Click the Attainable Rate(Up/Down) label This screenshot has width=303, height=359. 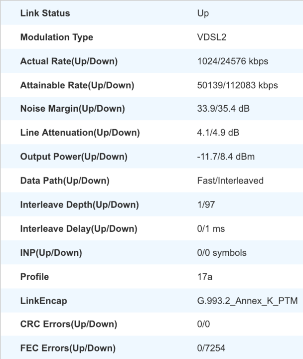[x=77, y=85]
